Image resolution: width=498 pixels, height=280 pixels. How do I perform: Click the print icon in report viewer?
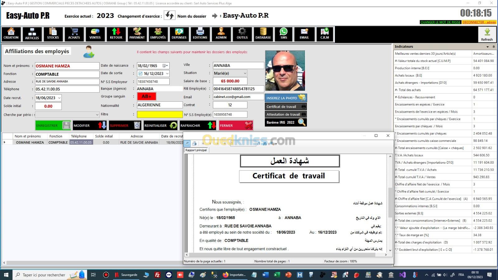(x=194, y=143)
